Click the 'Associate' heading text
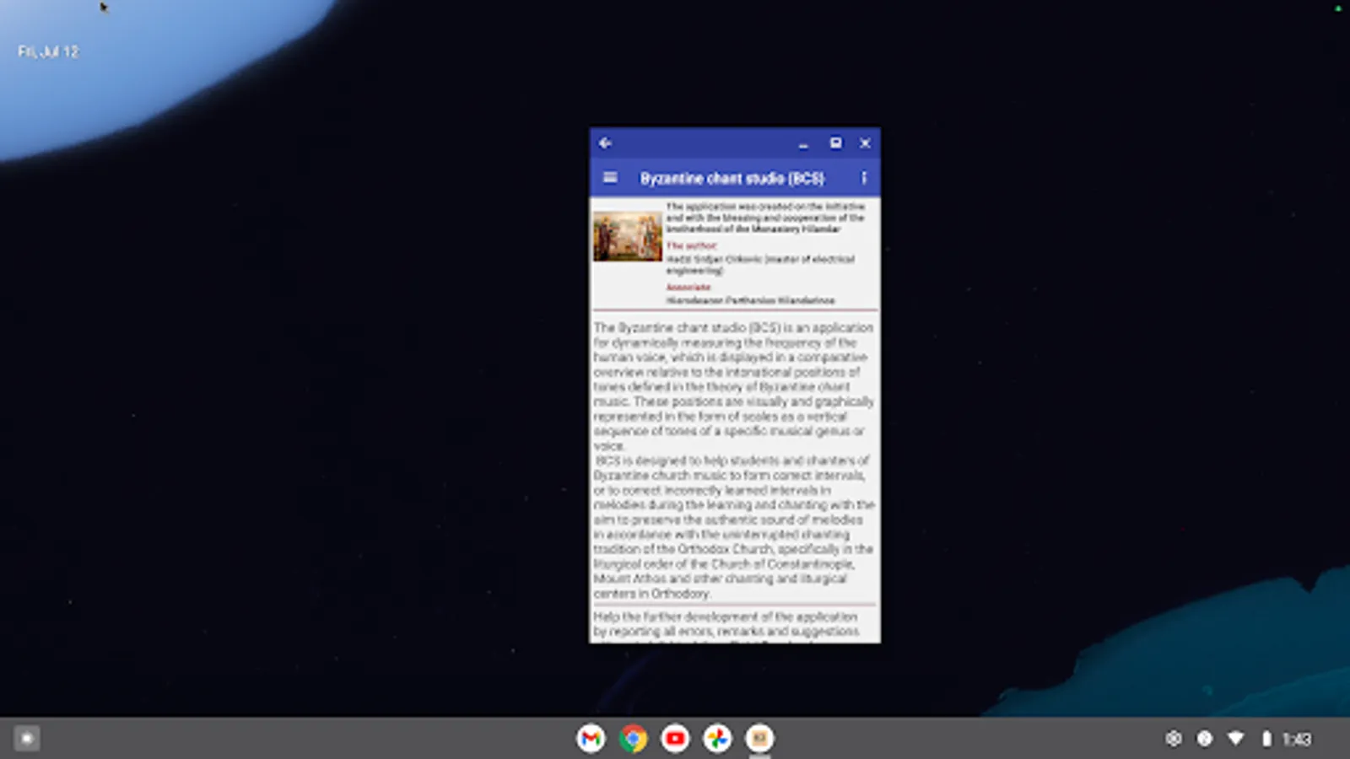1350x759 pixels. (688, 287)
